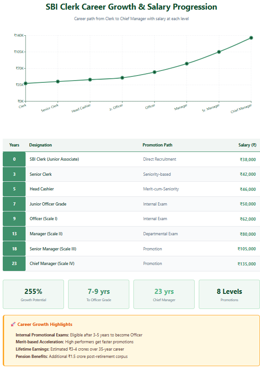Click the ₹105K y-axis label

pyautogui.click(x=19, y=52)
